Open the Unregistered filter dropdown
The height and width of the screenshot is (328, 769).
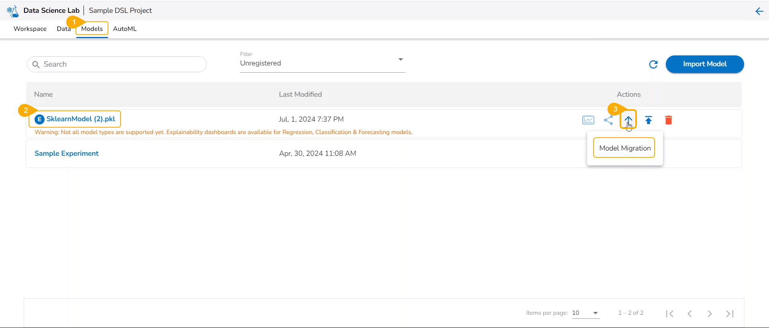322,63
